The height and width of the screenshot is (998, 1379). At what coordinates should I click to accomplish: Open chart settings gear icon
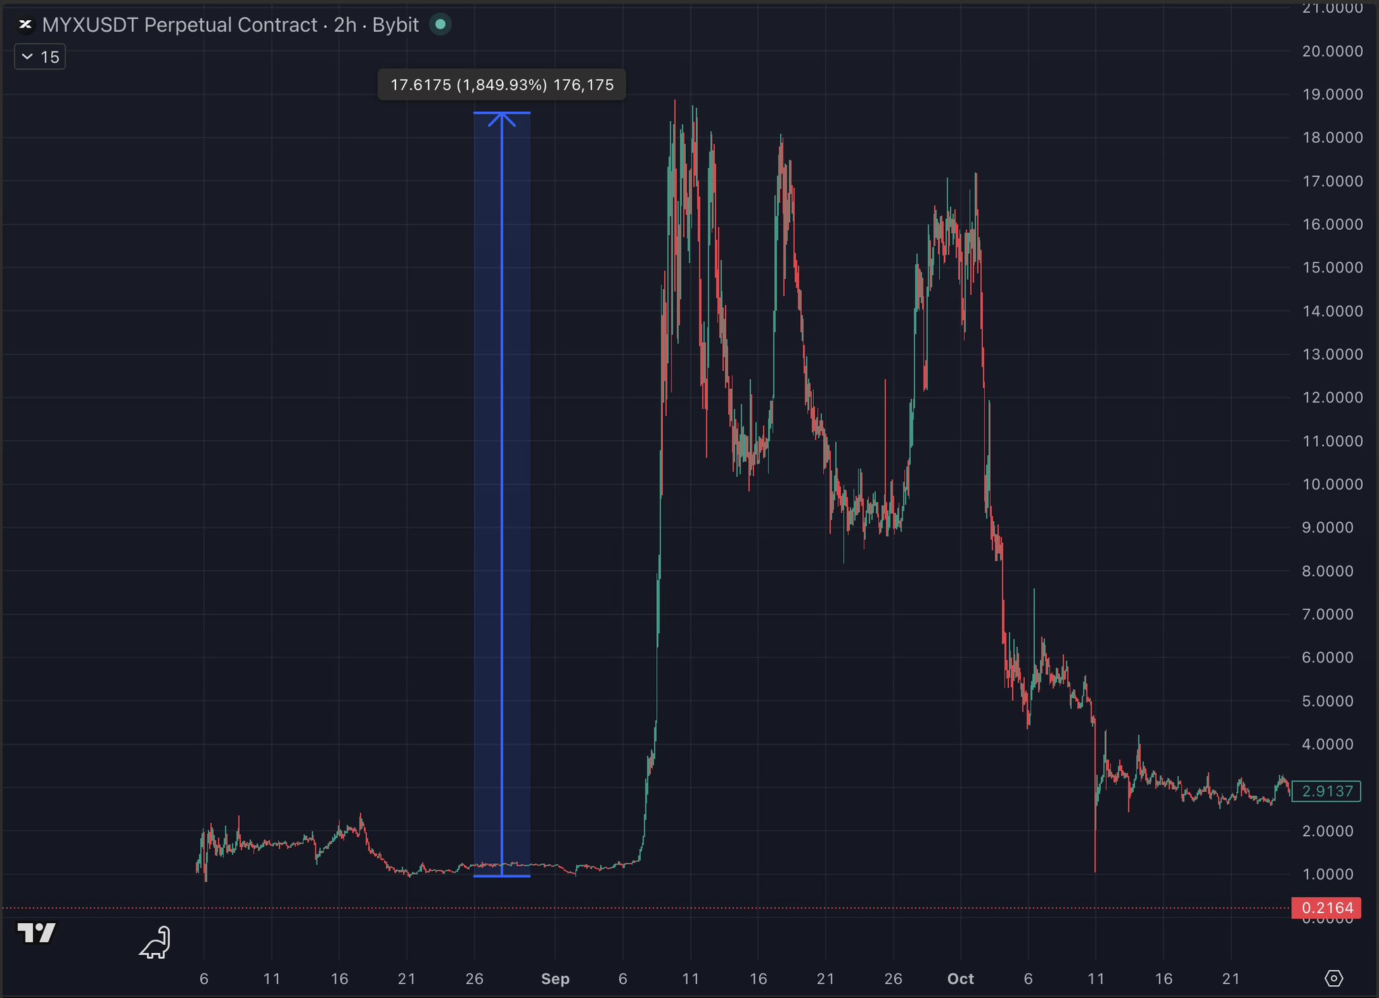point(1333,978)
